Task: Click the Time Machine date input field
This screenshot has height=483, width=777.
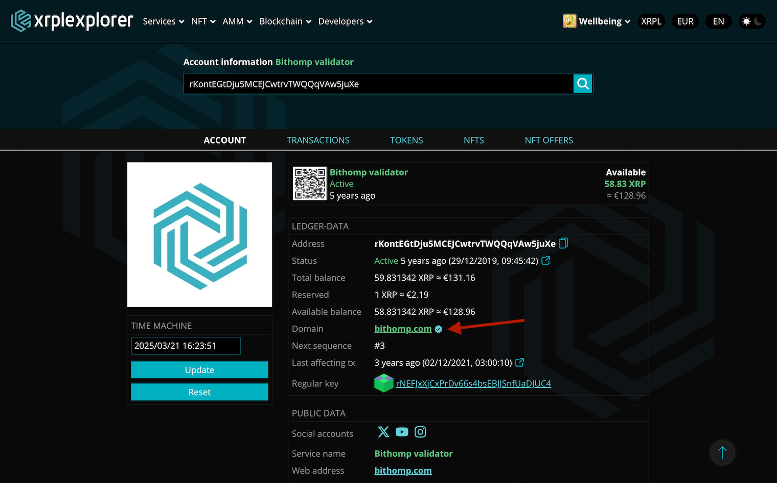Action: [186, 346]
